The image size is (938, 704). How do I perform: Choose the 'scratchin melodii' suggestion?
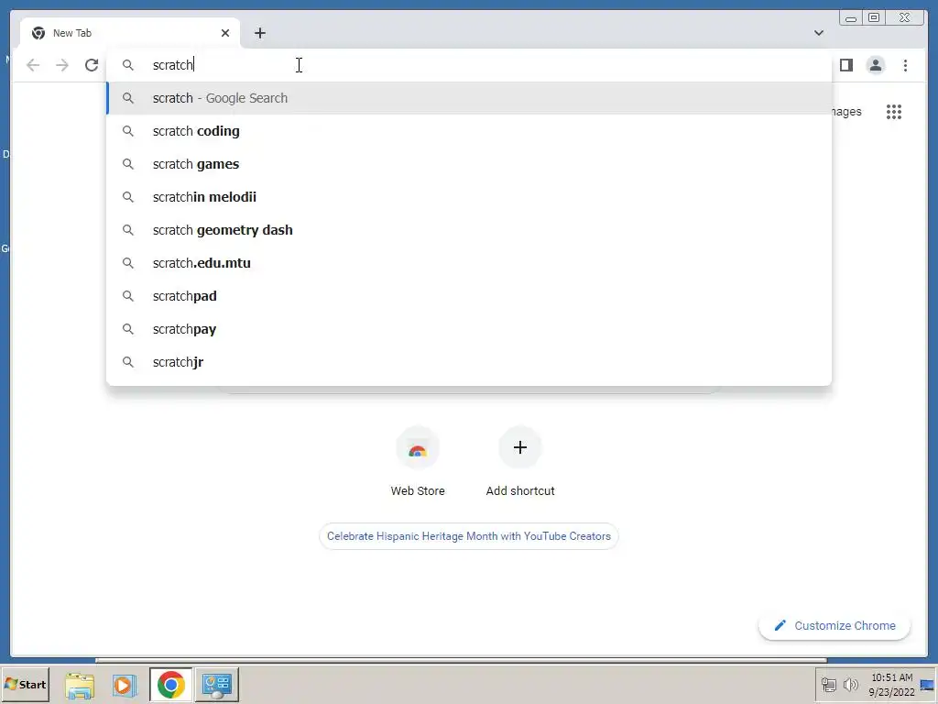469,197
